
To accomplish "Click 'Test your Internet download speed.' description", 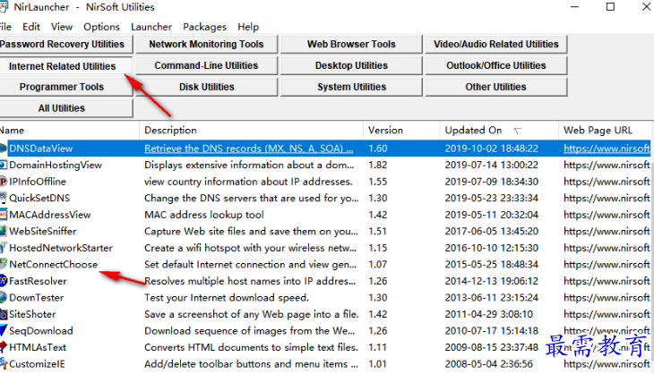I will (x=227, y=298).
